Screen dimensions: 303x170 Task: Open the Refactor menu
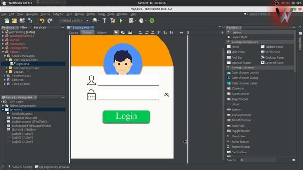click(58, 14)
